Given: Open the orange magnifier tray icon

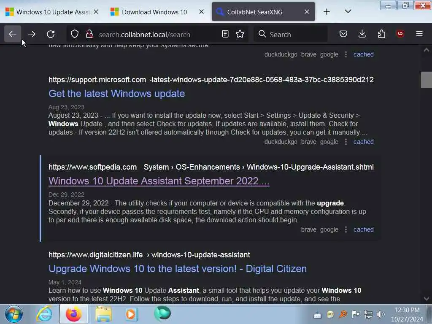Looking at the screenshot, I should [343, 314].
